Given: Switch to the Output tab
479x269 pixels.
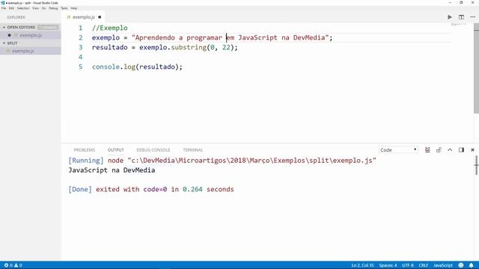Looking at the screenshot, I should click(x=116, y=149).
